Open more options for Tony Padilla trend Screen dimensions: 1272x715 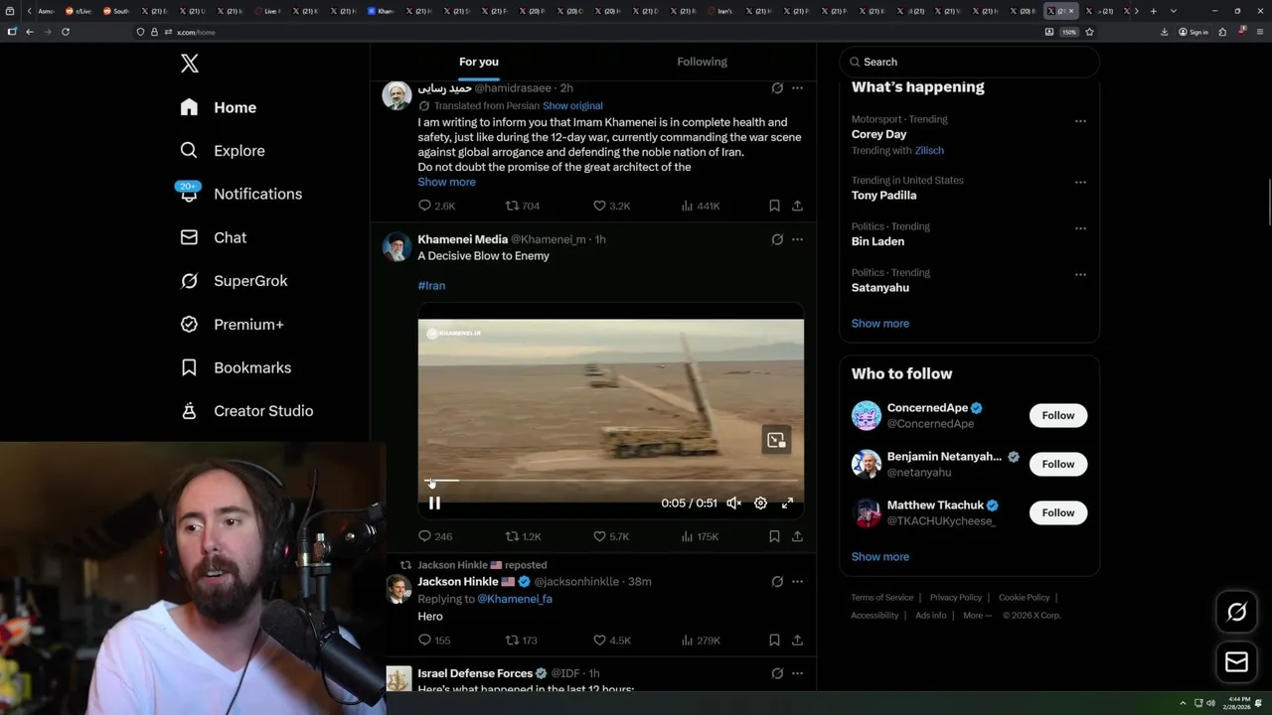tap(1080, 183)
